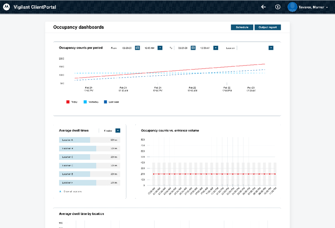Screen dimensions: 335x228
Task: Click the Schedule button
Action: pos(242,27)
